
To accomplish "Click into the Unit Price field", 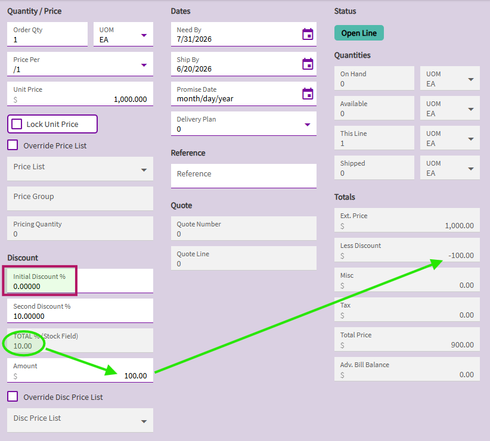I will (80, 94).
